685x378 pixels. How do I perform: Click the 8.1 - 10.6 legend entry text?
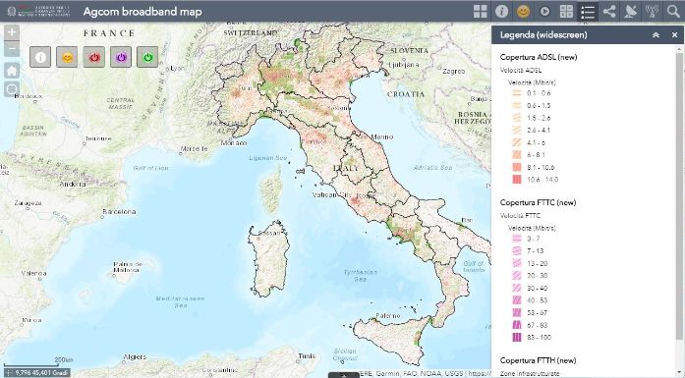click(541, 167)
